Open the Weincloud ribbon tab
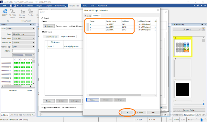Viewport: 207px width, 122px height. (x=102, y=6)
